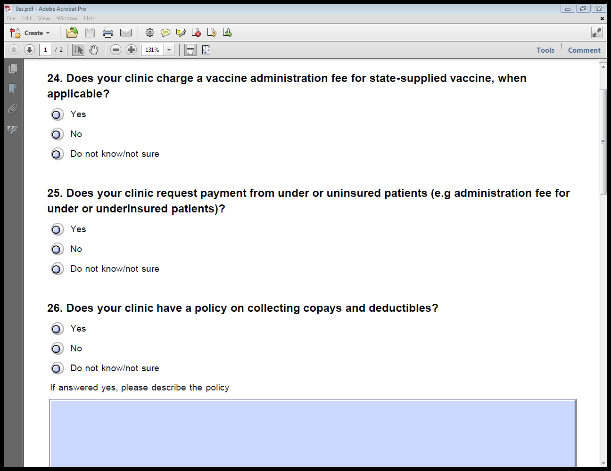Expand the zoom level dropdown arrow
The width and height of the screenshot is (611, 471).
click(169, 49)
